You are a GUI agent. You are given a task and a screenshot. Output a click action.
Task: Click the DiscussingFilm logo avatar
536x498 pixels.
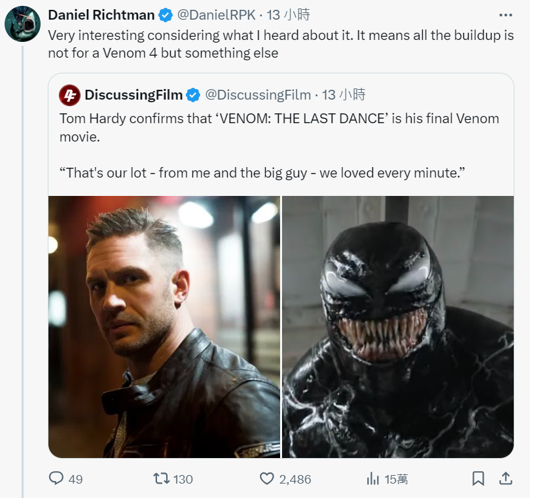(69, 95)
